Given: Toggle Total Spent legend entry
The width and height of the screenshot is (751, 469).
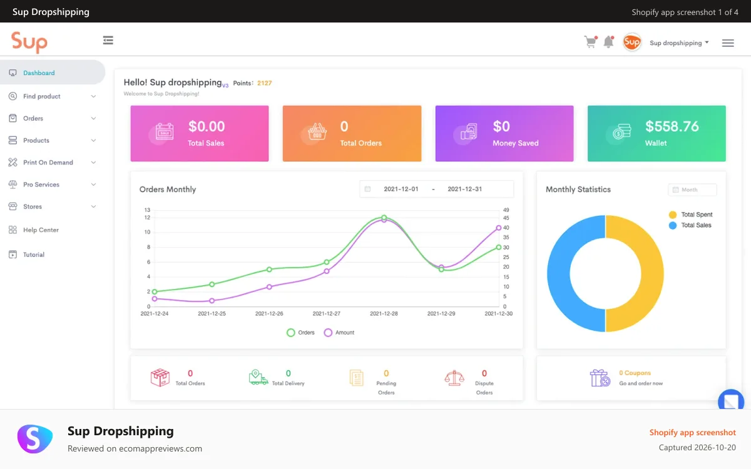Looking at the screenshot, I should click(x=690, y=214).
